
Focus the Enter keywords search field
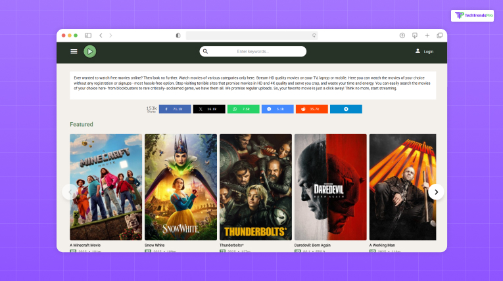[x=252, y=51]
